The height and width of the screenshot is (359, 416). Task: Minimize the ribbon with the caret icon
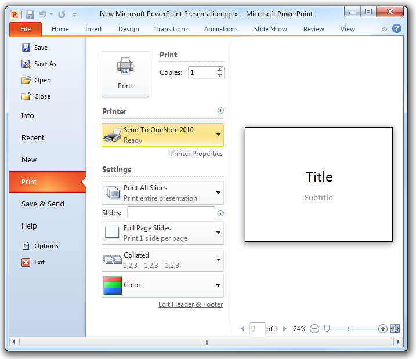click(384, 29)
